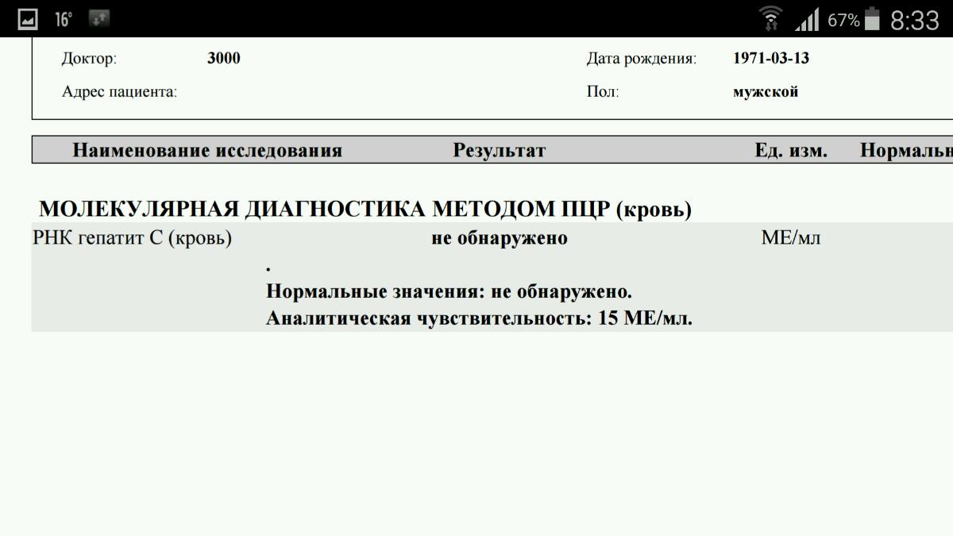Click the birth date value 1971-03-13
This screenshot has width=953, height=536.
[x=771, y=59]
